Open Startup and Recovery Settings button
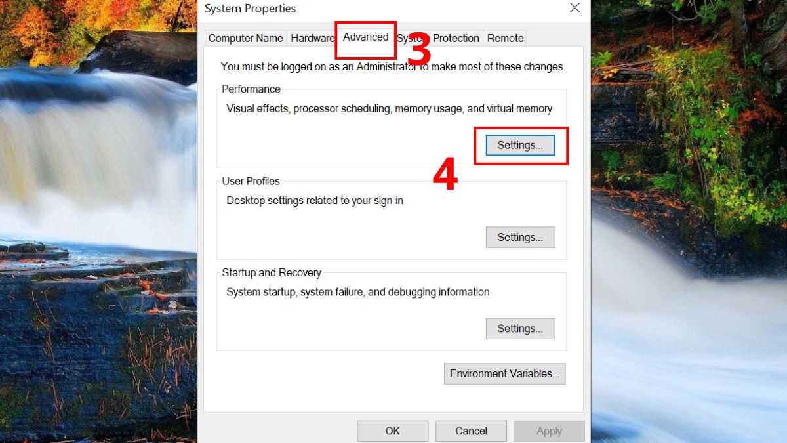 pyautogui.click(x=520, y=328)
